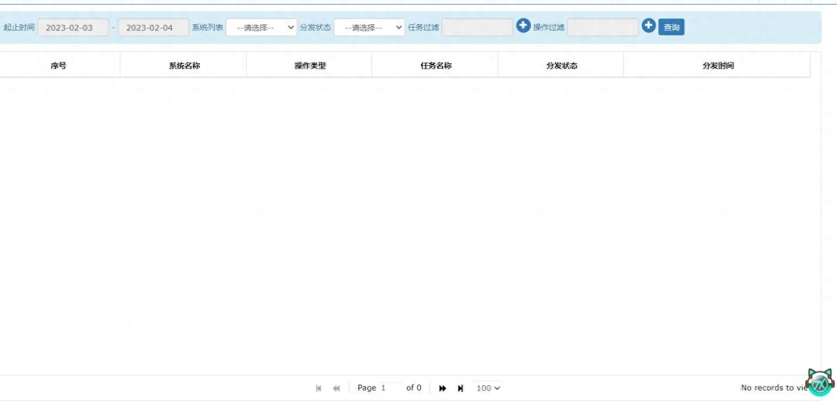Viewport: 837px width, 407px height.
Task: Go to previous page pager icon
Action: (x=336, y=389)
